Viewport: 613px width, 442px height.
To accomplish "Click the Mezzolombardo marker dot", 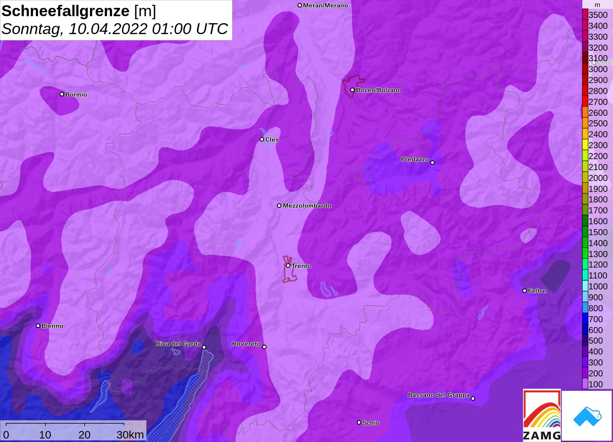I will [x=279, y=205].
